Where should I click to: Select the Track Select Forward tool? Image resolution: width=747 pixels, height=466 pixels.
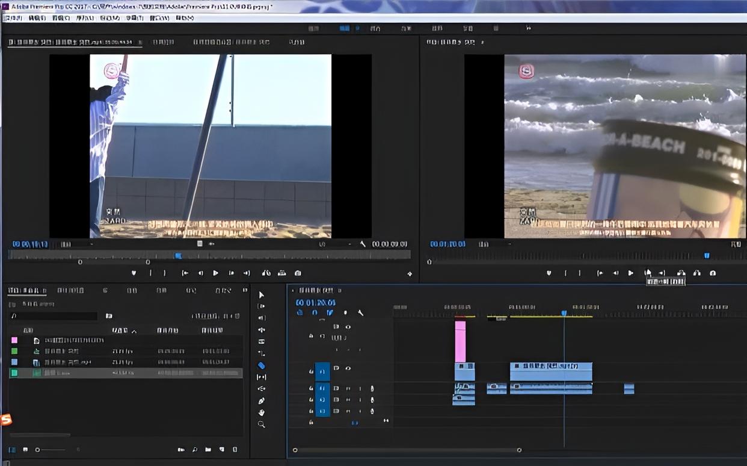coord(261,306)
